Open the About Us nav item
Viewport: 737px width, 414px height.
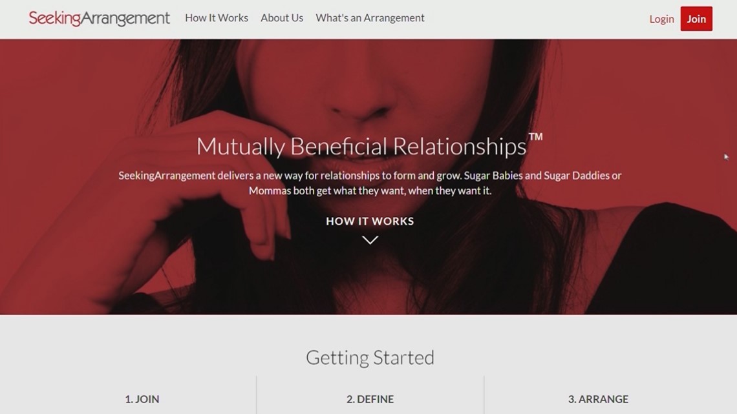tap(282, 18)
